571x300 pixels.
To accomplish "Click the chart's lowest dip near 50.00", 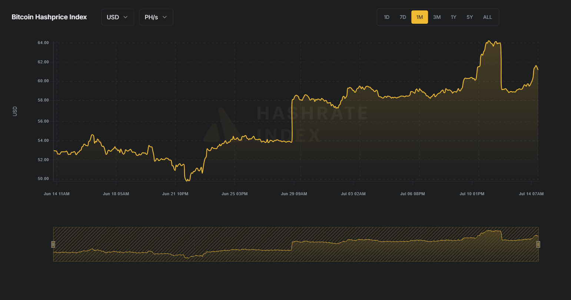I will (x=188, y=180).
